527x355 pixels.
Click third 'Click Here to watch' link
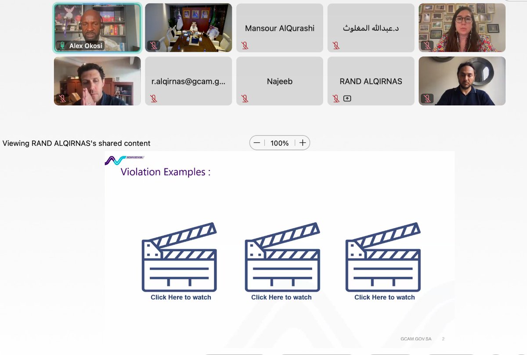(x=385, y=297)
